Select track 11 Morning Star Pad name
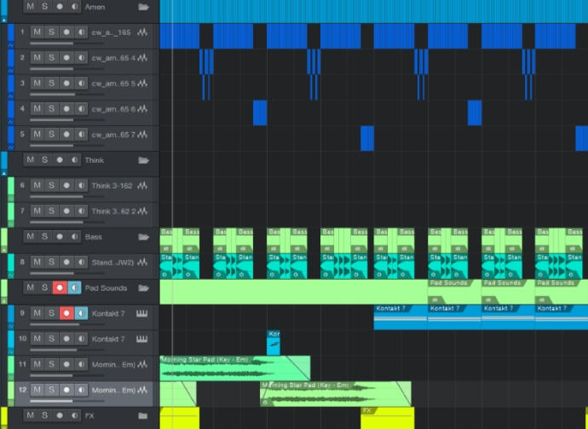This screenshot has height=429, width=588. (x=112, y=364)
